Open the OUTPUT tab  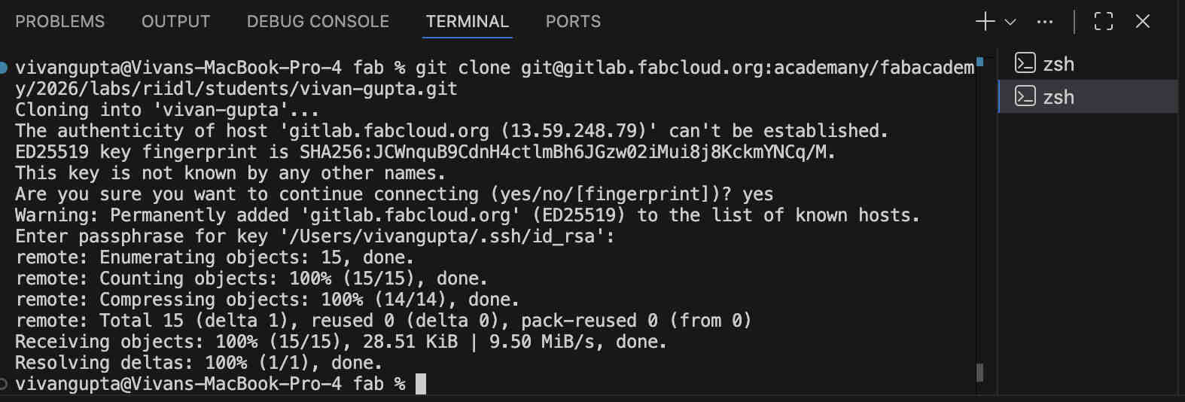point(175,22)
